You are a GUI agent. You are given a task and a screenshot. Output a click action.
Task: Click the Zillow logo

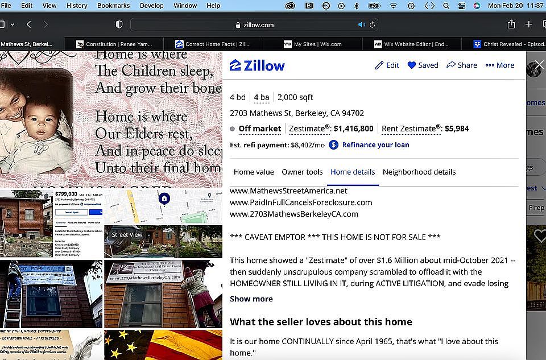pos(257,65)
